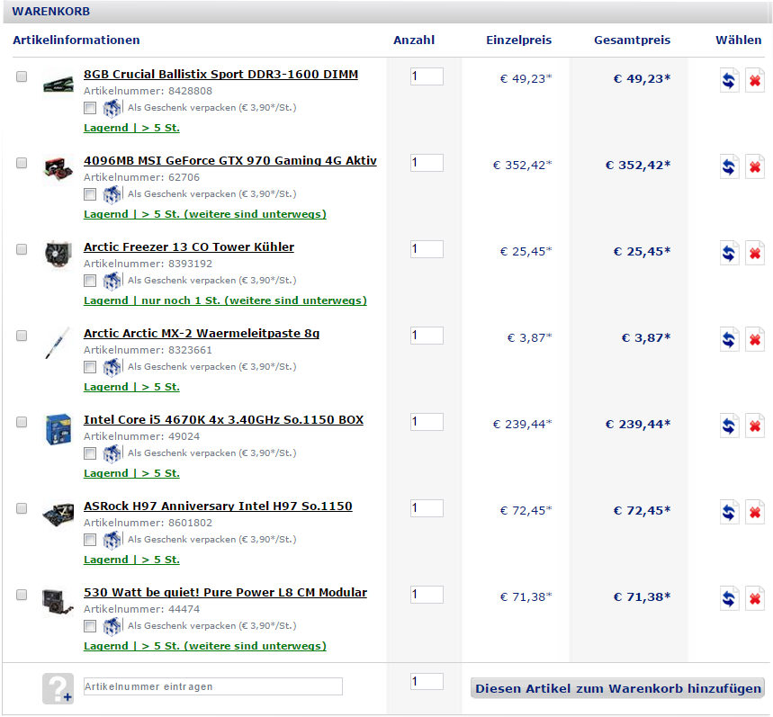Image resolution: width=773 pixels, height=717 pixels.
Task: Click gift wrap icon for Crucial Ballistix
Action: (112, 108)
